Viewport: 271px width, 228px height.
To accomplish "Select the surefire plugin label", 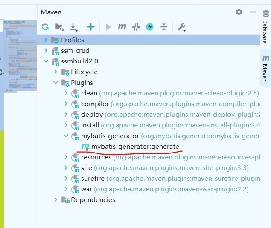I will pos(93,179).
